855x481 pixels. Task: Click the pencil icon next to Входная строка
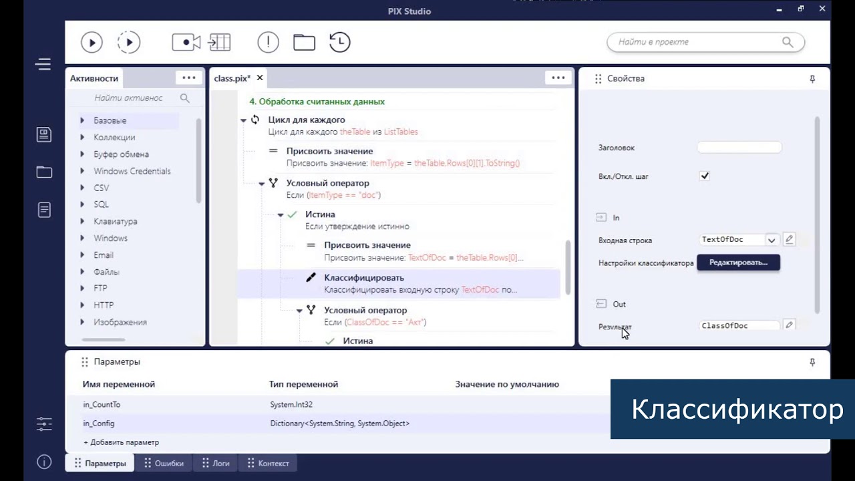(x=789, y=239)
